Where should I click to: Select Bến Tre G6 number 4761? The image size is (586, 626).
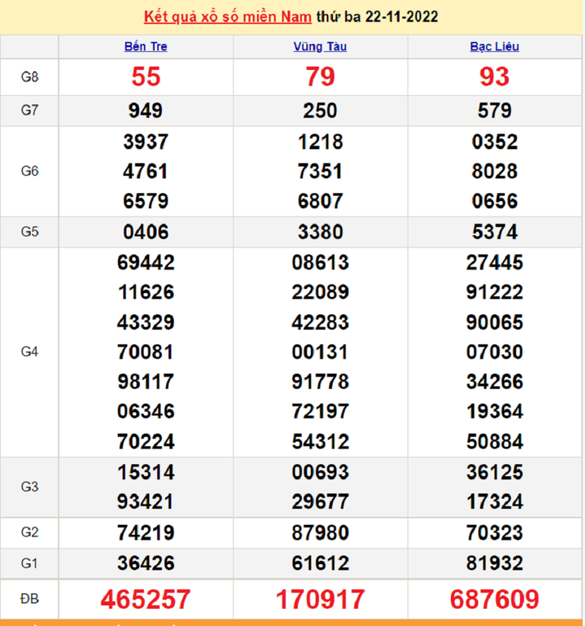[x=146, y=171]
